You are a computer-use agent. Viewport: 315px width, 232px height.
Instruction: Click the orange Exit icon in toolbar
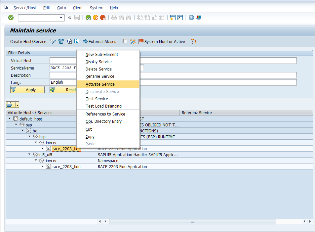pos(96,18)
